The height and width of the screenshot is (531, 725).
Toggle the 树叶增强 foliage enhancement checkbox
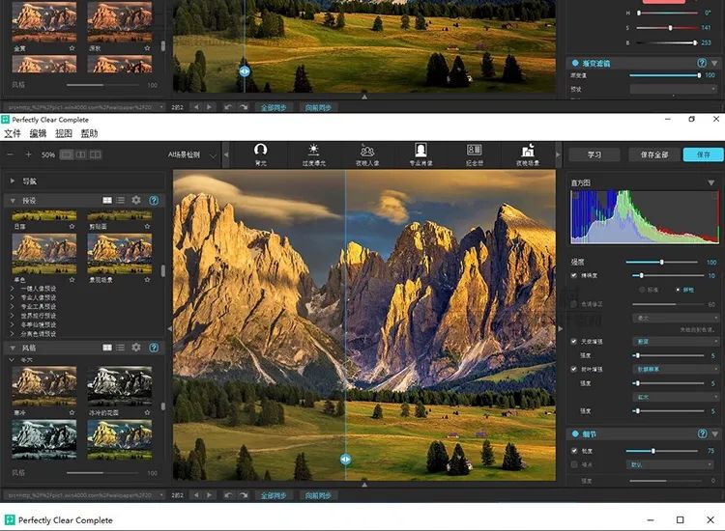(x=574, y=369)
